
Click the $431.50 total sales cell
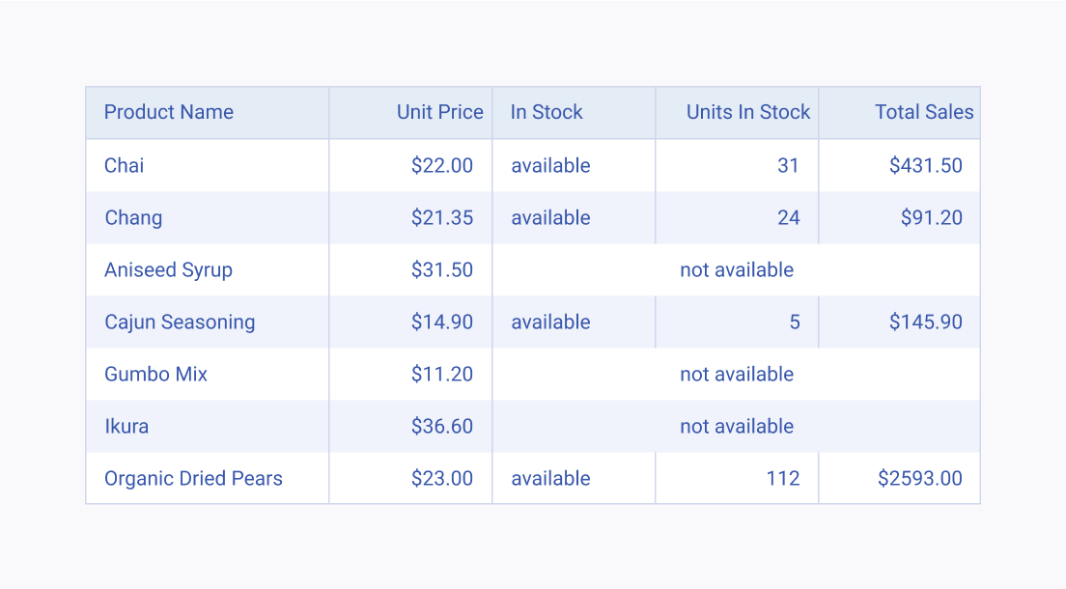coord(900,165)
